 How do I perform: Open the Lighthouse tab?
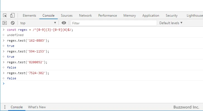(x=194, y=16)
